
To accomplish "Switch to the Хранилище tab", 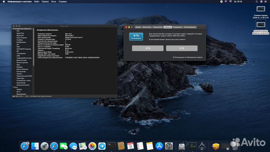I will 158,27.
